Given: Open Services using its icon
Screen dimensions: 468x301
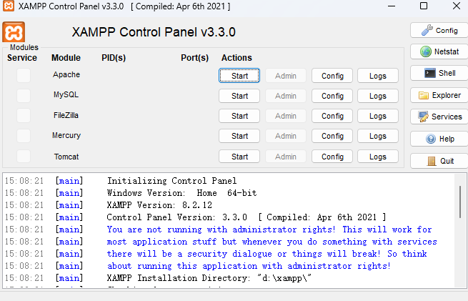Looking at the screenshot, I should [x=423, y=117].
